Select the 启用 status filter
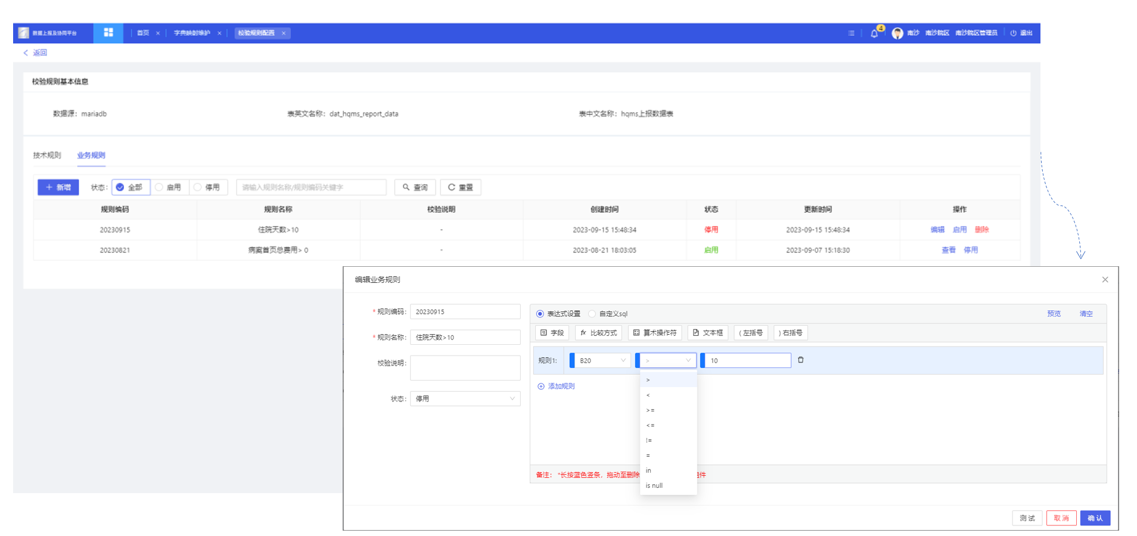 click(x=169, y=187)
